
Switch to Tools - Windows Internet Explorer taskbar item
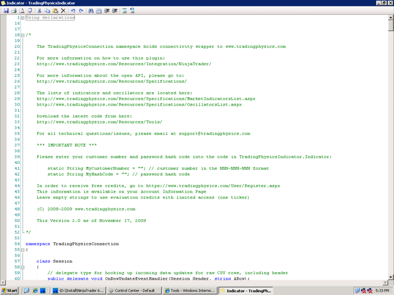click(x=190, y=291)
